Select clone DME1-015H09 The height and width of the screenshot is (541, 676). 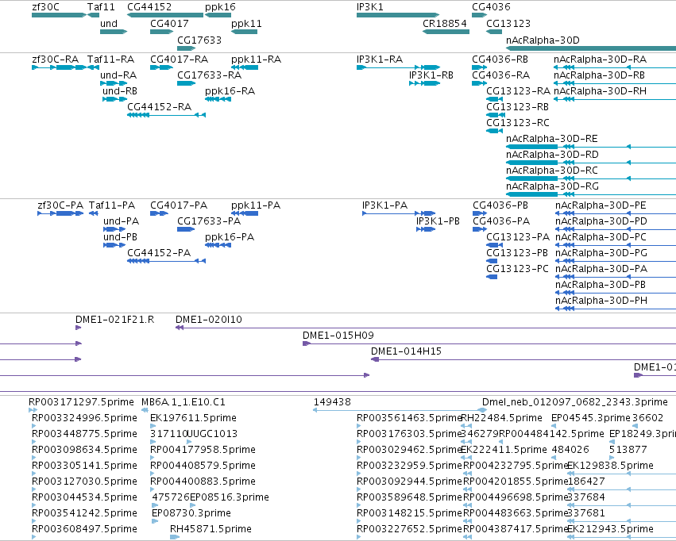click(489, 343)
